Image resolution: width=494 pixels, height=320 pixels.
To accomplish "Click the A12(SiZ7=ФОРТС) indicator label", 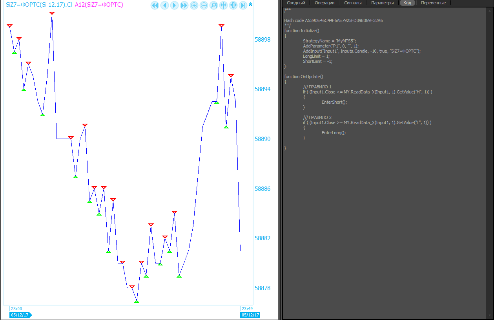I will 99,5.
